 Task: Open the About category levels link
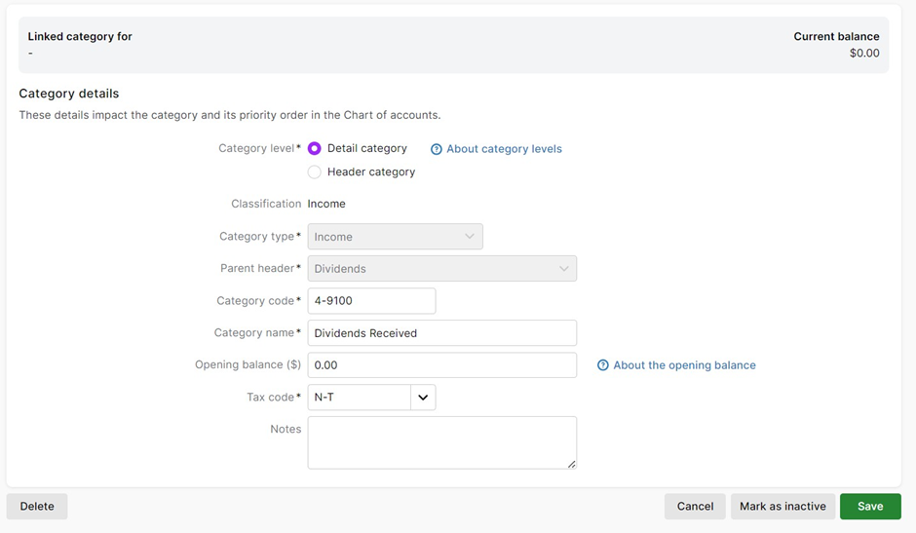504,149
